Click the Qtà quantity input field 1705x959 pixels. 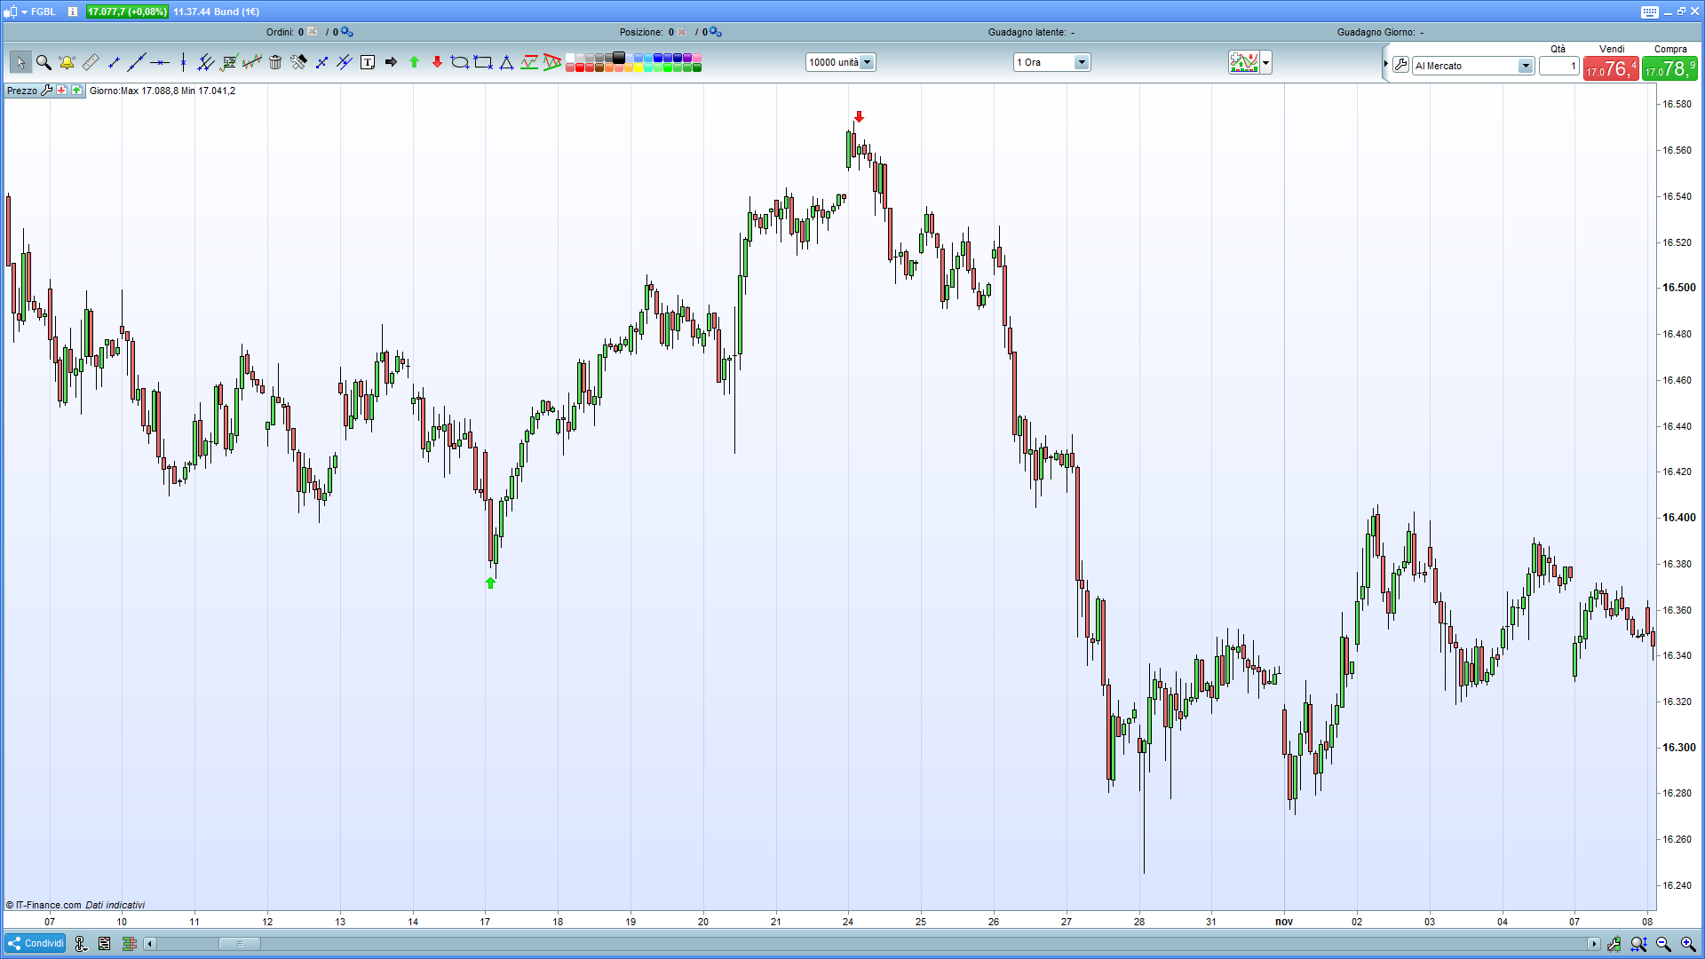1558,66
